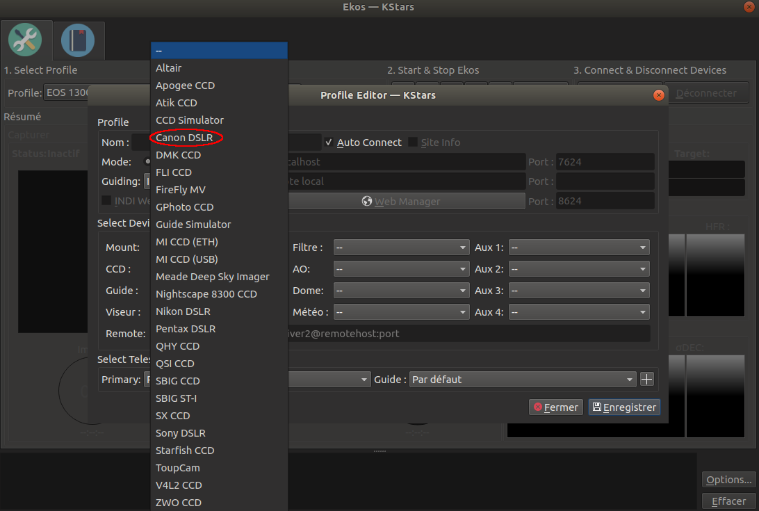Choose Apogee CCD from the list
Screen dimensions: 759x511
219,86
